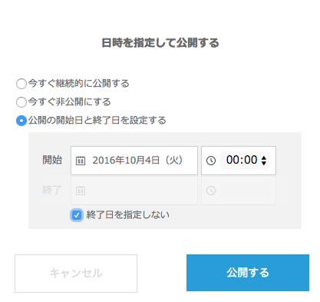Select 公開の開始日と終了日を設定する radio button

coord(21,121)
